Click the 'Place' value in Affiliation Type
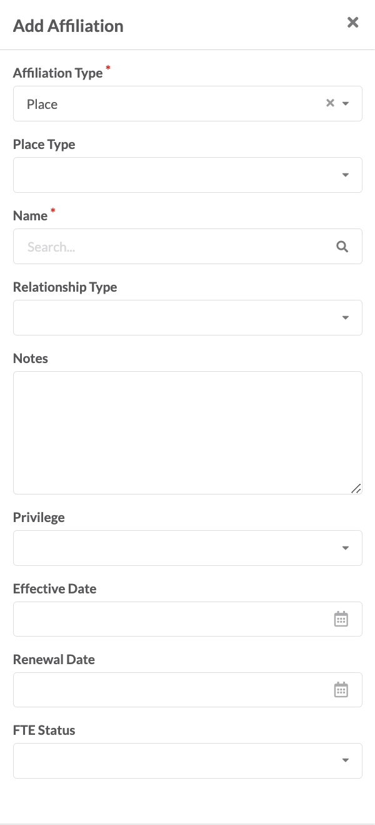The height and width of the screenshot is (825, 375). [x=42, y=104]
